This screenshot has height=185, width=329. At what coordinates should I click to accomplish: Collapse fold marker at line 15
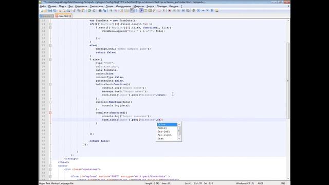click(50, 28)
